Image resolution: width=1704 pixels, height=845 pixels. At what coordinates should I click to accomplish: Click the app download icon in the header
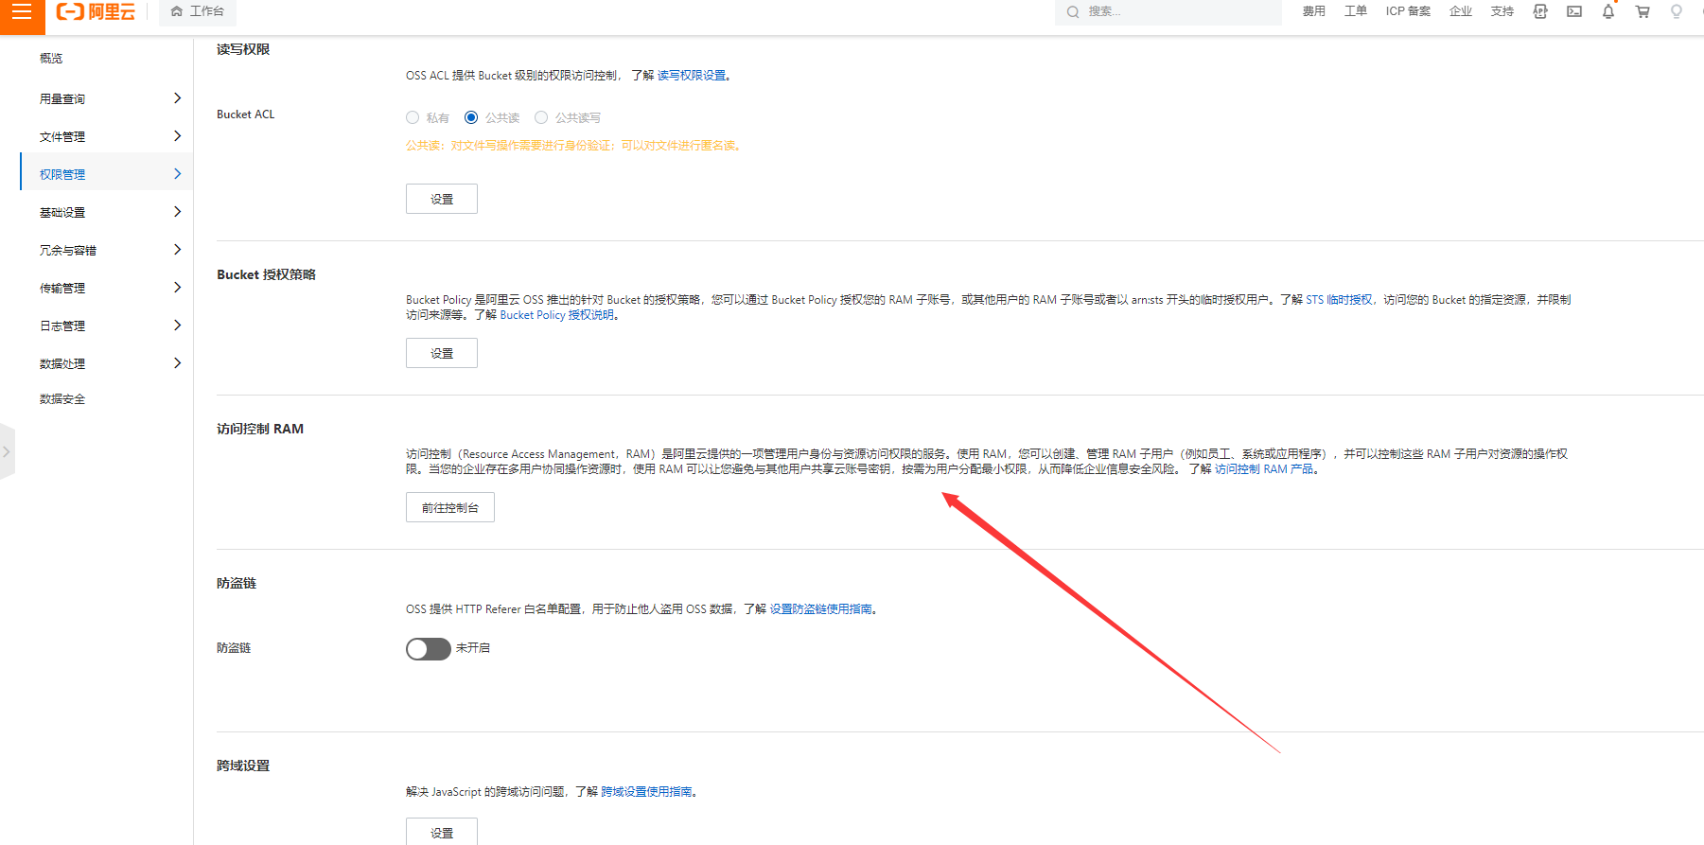click(1540, 11)
